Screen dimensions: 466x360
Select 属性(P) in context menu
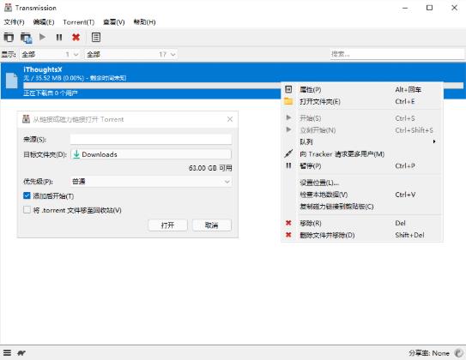(x=362, y=89)
